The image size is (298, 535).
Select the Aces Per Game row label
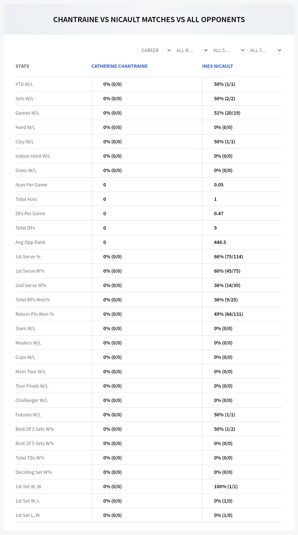pyautogui.click(x=31, y=185)
